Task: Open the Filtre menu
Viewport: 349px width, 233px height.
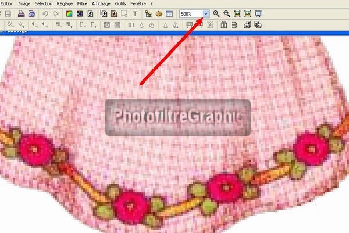Action: [83, 3]
